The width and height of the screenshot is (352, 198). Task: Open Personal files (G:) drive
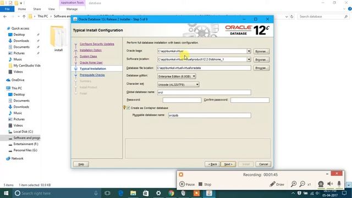click(x=25, y=150)
